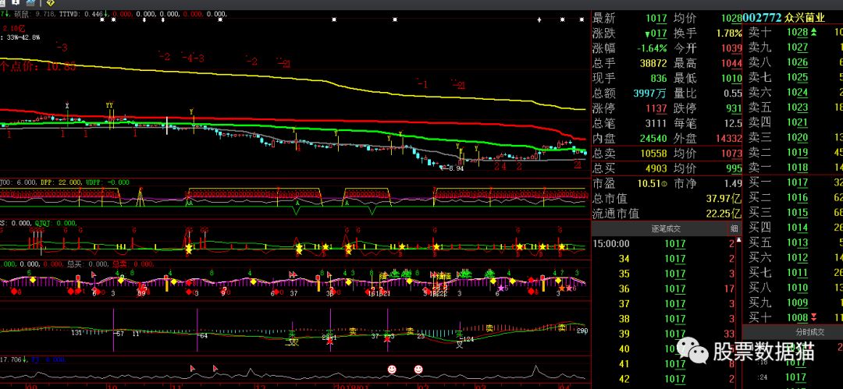Click the orange star marker in indicator panel
The height and width of the screenshot is (389, 843).
click(562, 288)
